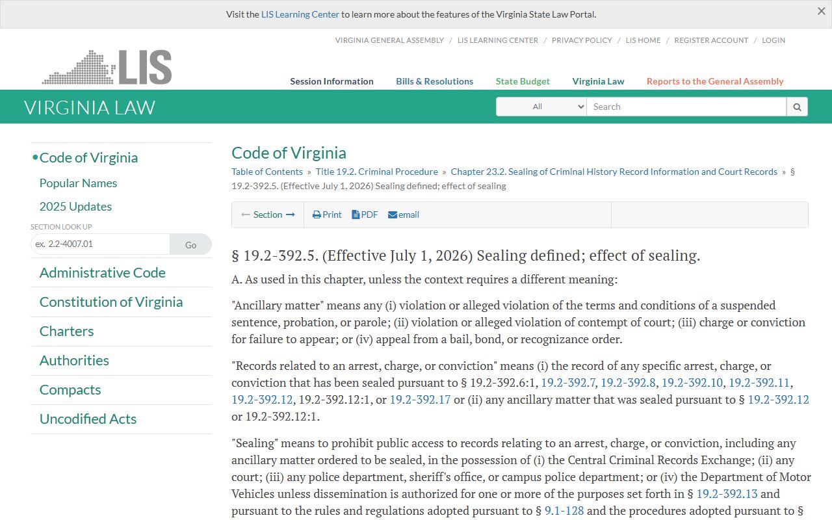Open the search scope 'All' dropdown
The image size is (832, 520).
541,107
